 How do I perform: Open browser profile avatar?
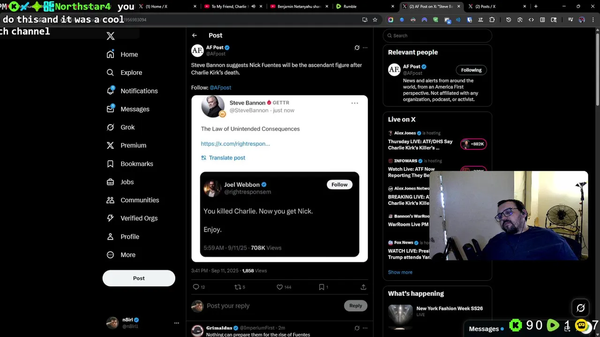582,20
